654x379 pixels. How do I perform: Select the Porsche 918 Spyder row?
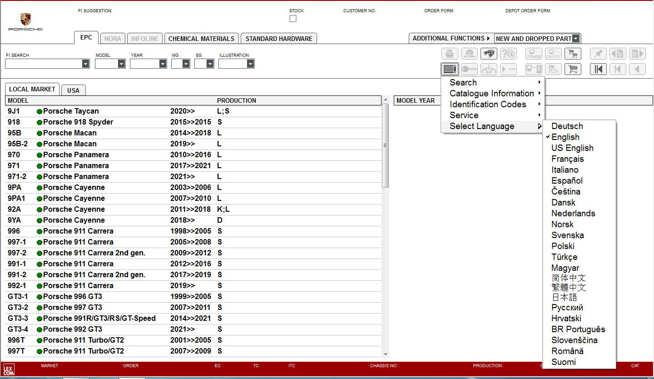tap(78, 122)
